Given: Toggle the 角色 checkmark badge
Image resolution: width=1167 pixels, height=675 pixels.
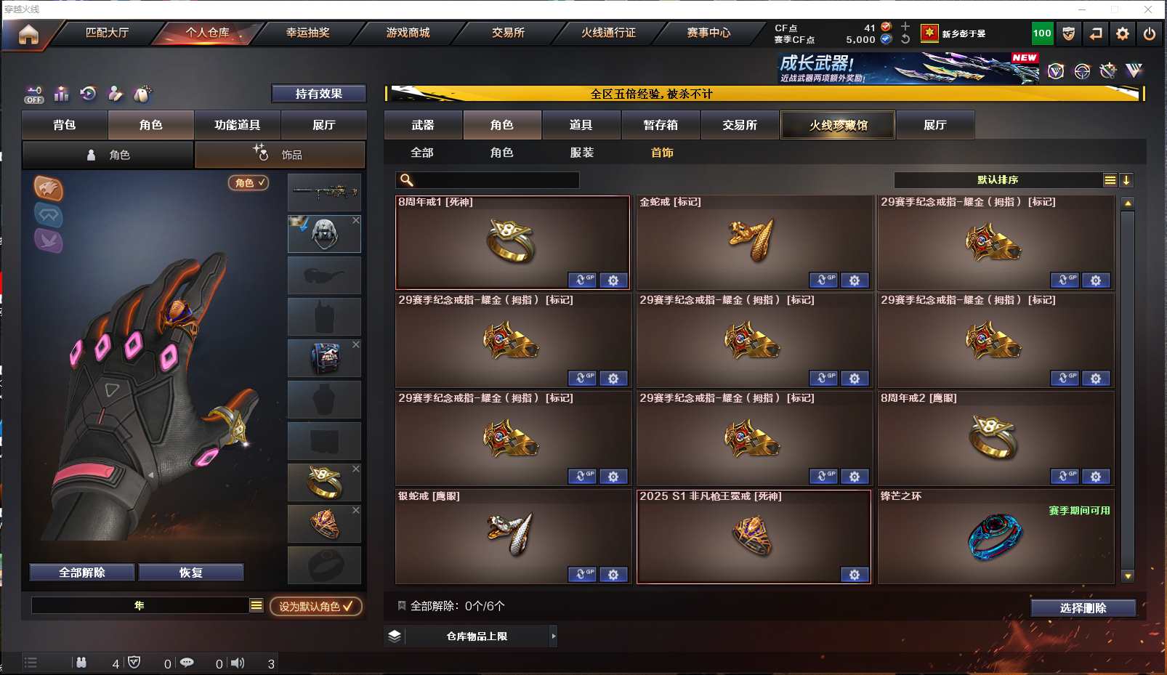Looking at the screenshot, I should pos(249,183).
